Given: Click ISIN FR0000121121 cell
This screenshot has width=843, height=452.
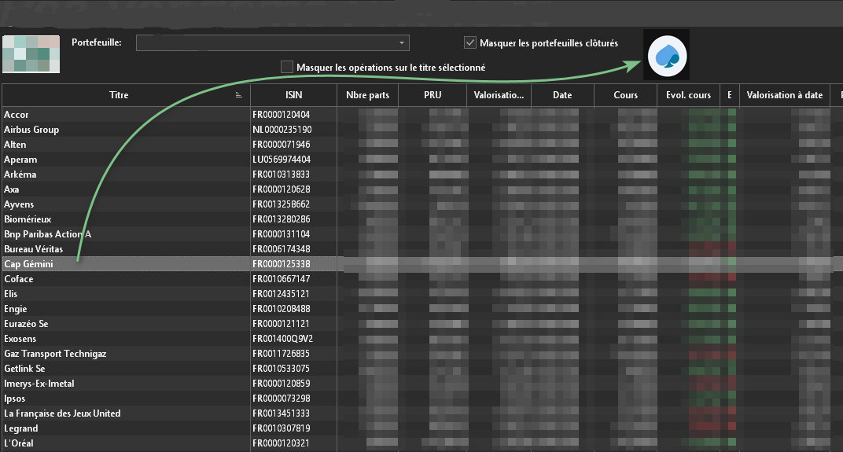Looking at the screenshot, I should (293, 324).
